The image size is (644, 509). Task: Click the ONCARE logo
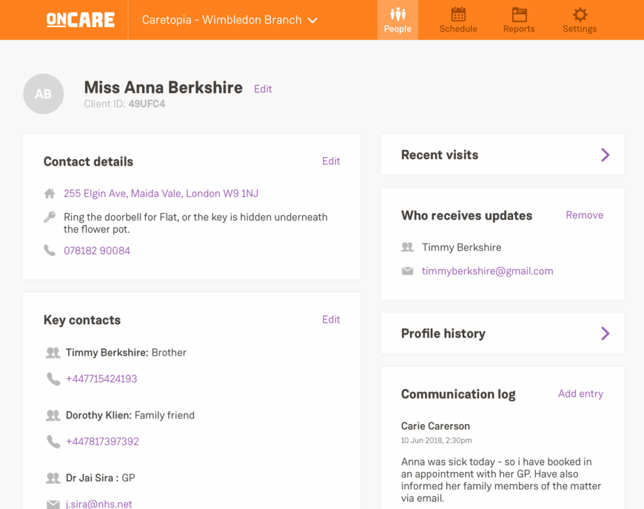click(x=80, y=20)
